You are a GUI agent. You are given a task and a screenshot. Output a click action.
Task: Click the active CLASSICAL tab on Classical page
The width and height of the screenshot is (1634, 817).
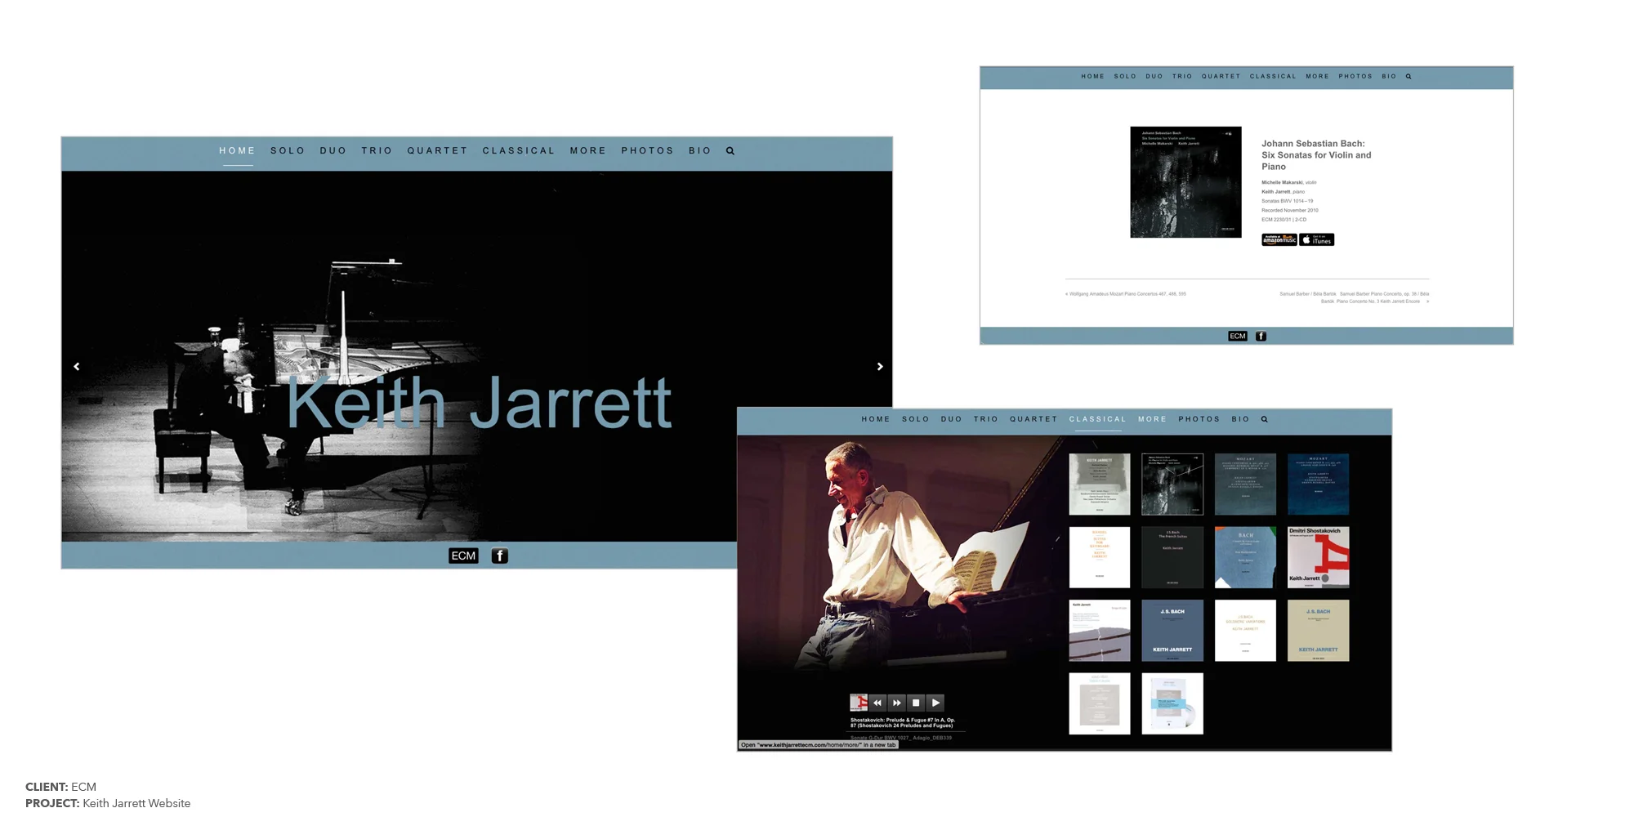coord(1098,419)
